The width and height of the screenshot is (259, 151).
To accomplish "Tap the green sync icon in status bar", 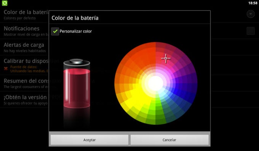I will (x=5, y=3).
